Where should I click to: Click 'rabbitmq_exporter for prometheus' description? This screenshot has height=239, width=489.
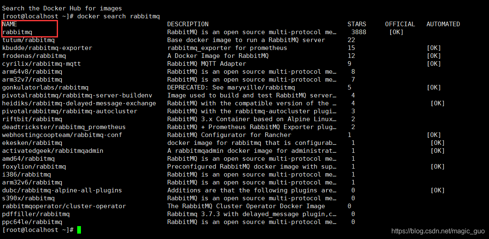pos(227,48)
